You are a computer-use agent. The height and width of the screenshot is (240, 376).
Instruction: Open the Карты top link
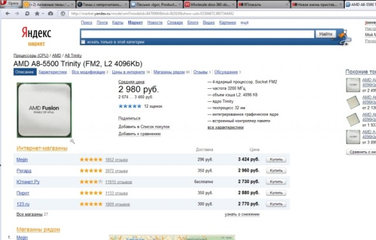tap(117, 22)
